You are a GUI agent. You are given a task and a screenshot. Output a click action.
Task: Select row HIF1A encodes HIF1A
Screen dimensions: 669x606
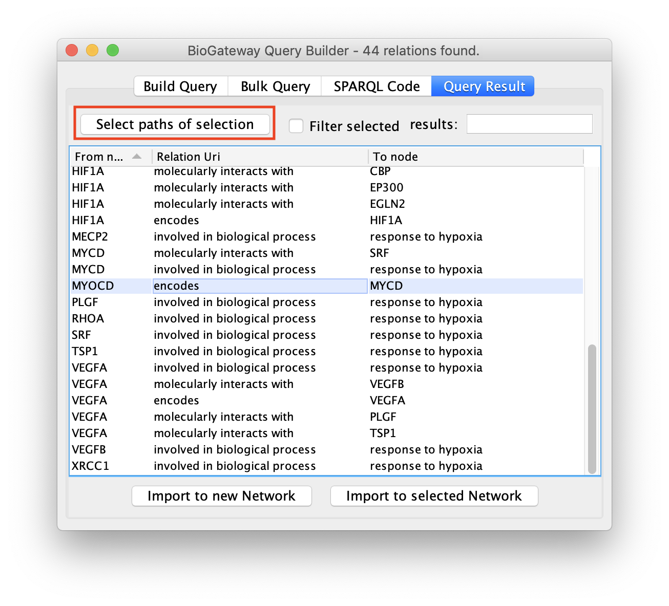point(327,220)
